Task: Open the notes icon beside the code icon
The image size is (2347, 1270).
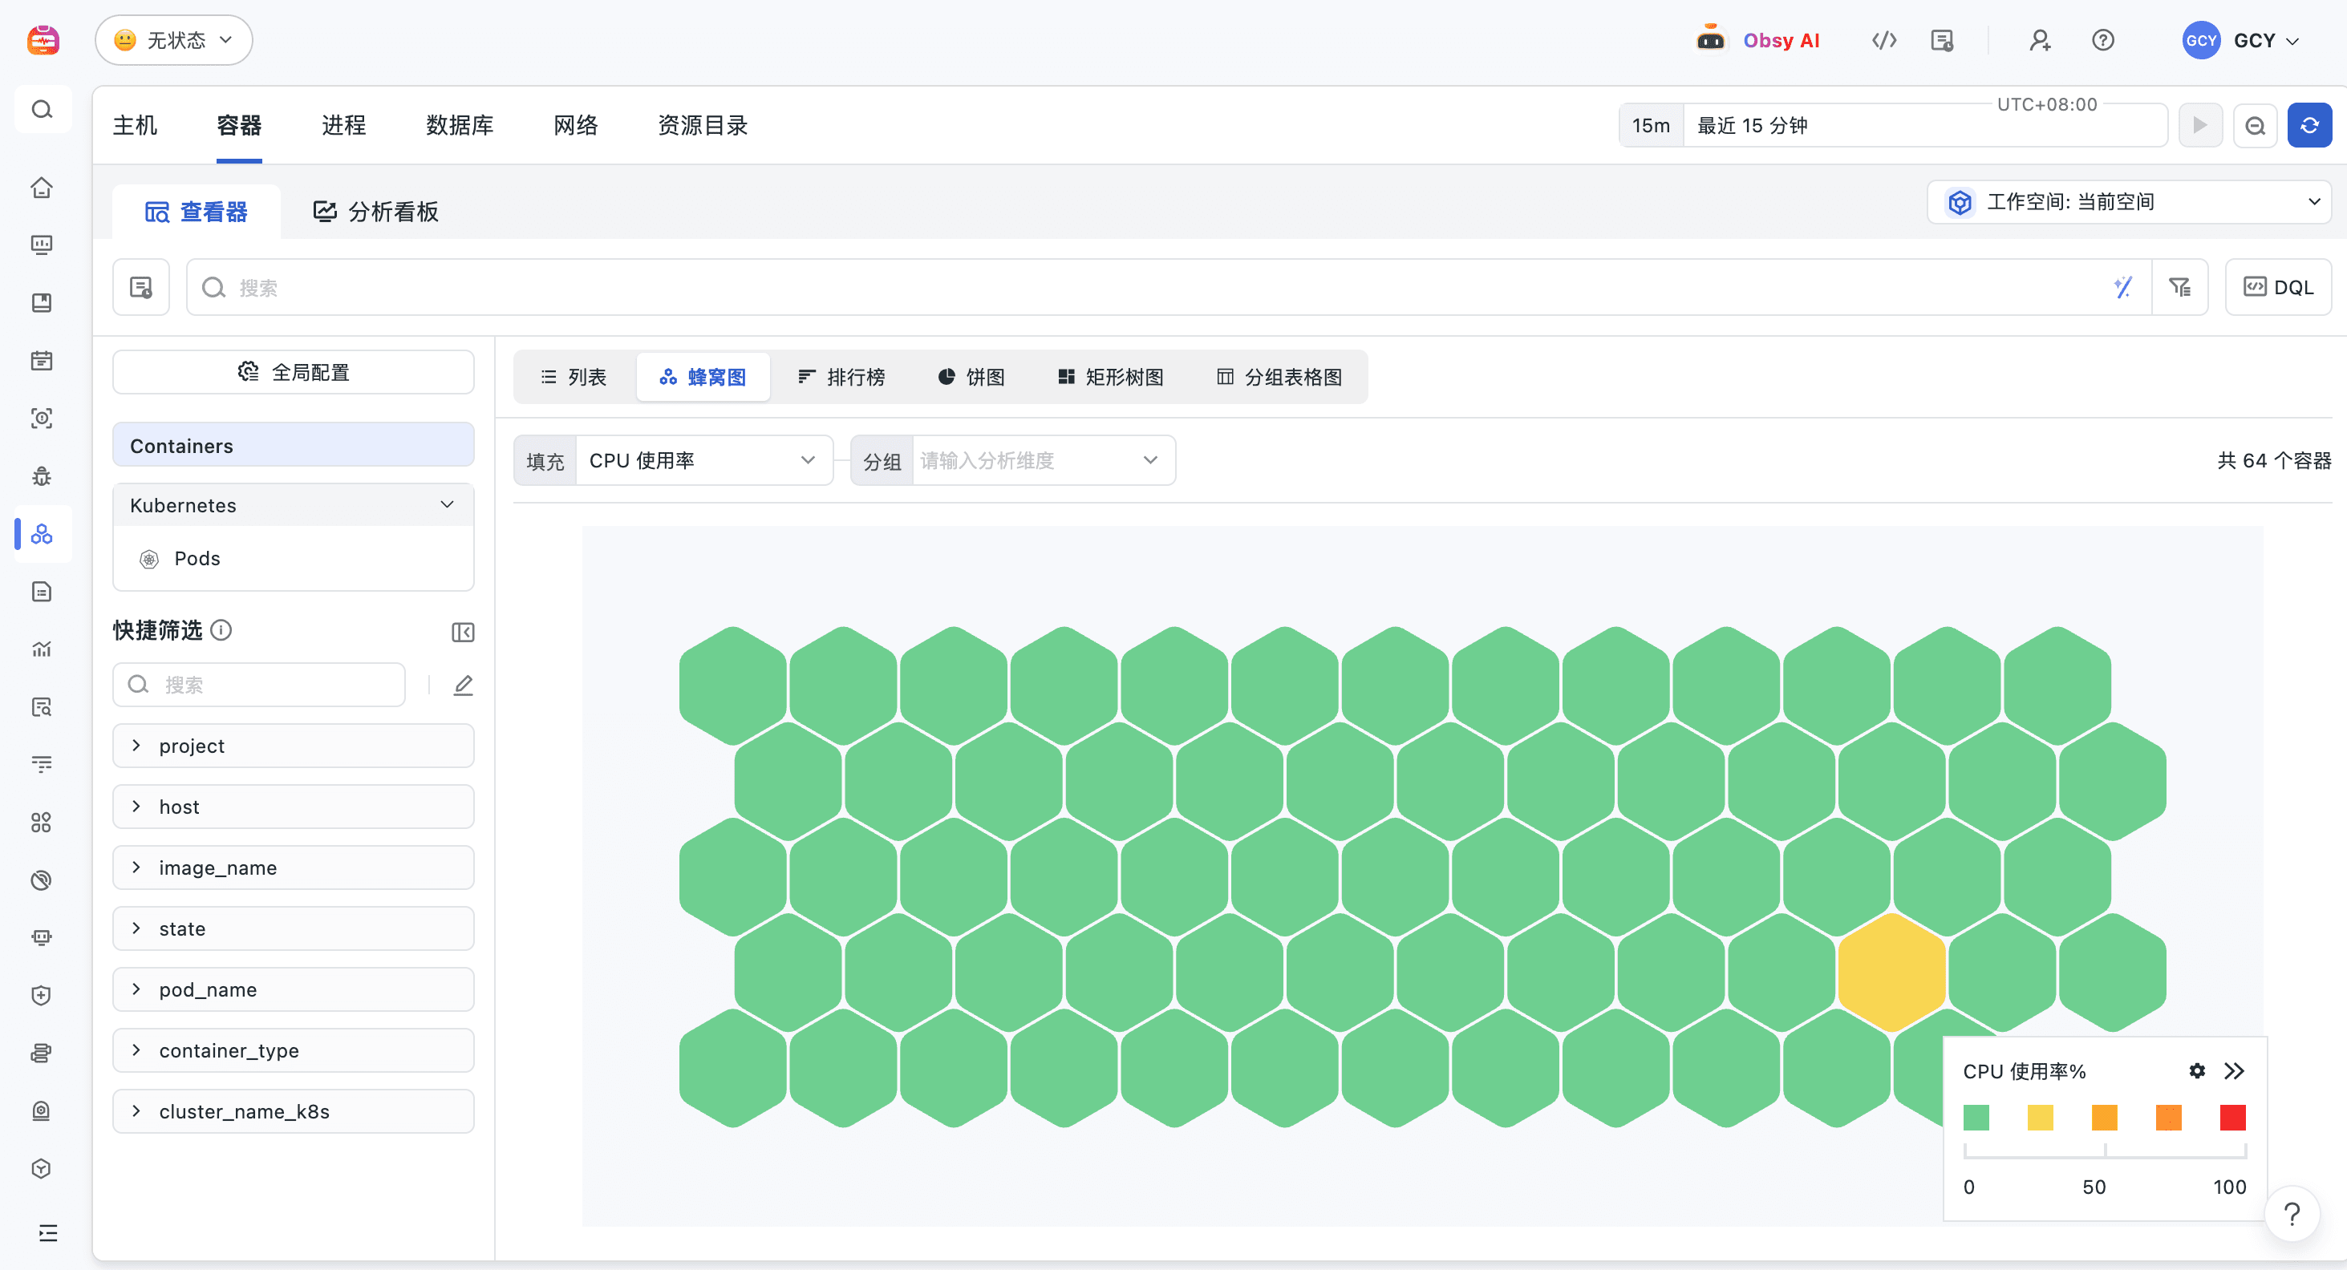Action: 1943,40
